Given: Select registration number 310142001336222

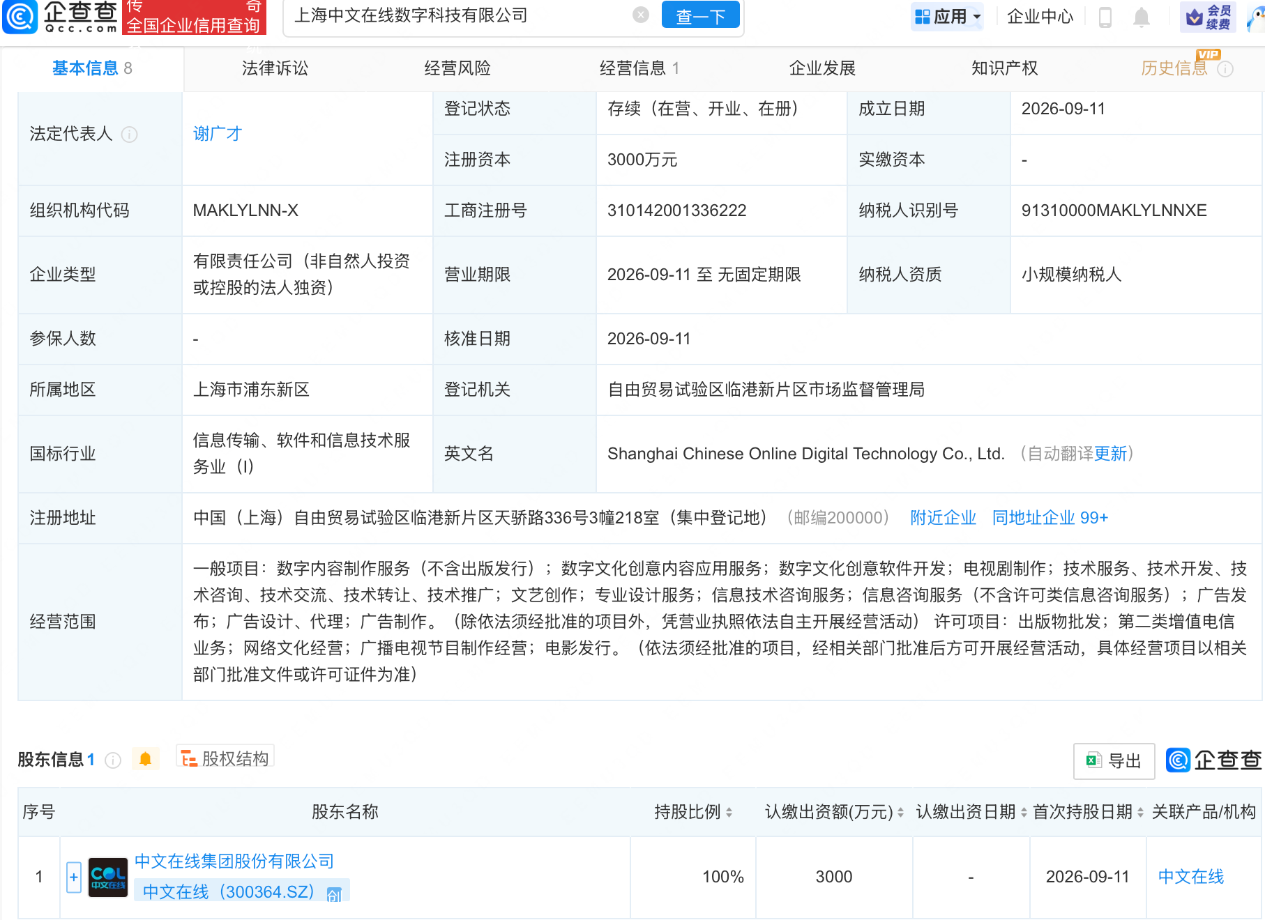Looking at the screenshot, I should click(677, 210).
